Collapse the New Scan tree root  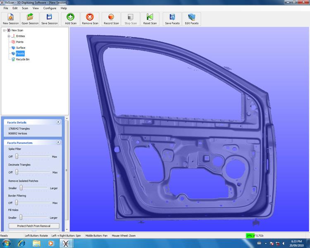point(4,30)
